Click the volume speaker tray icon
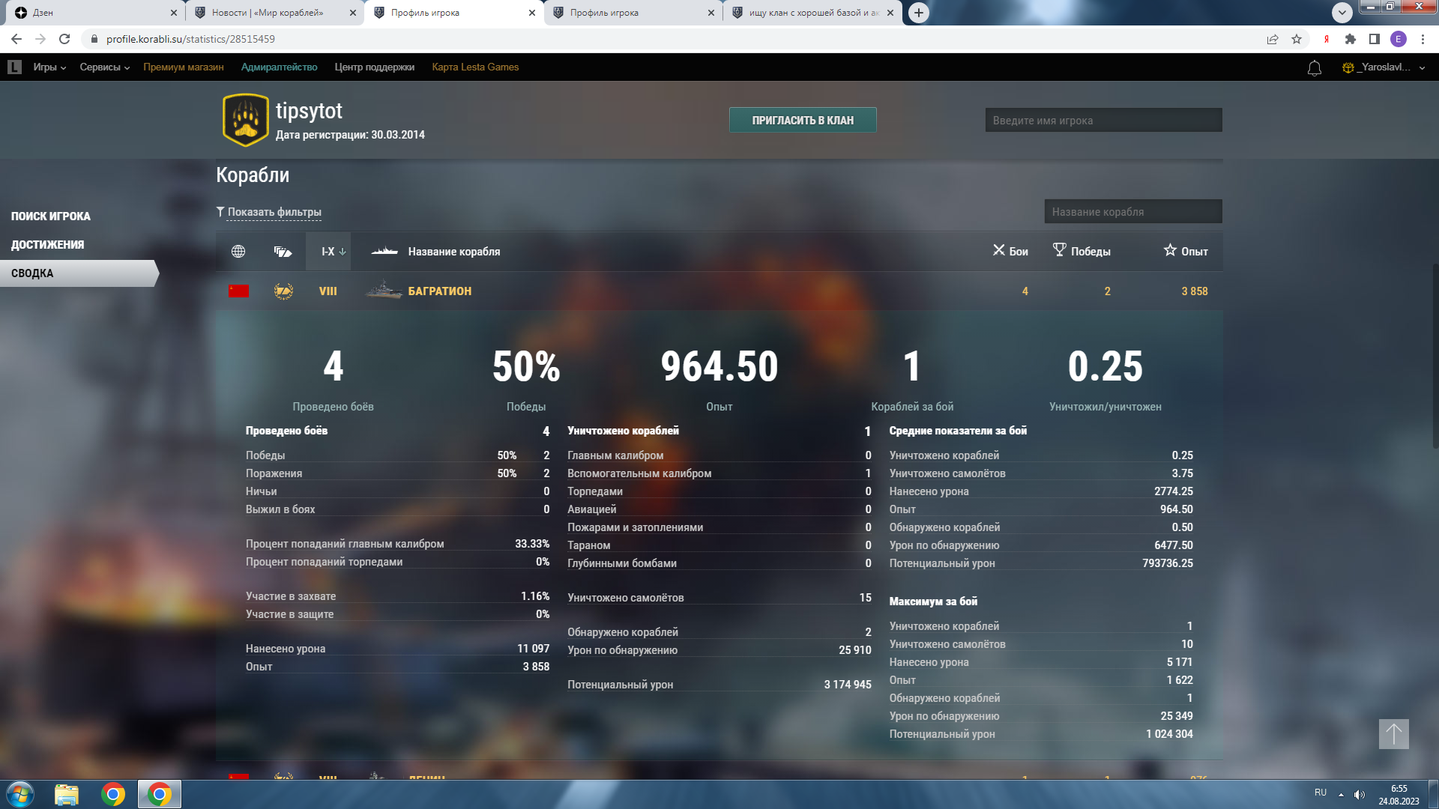The width and height of the screenshot is (1439, 809). [x=1360, y=795]
